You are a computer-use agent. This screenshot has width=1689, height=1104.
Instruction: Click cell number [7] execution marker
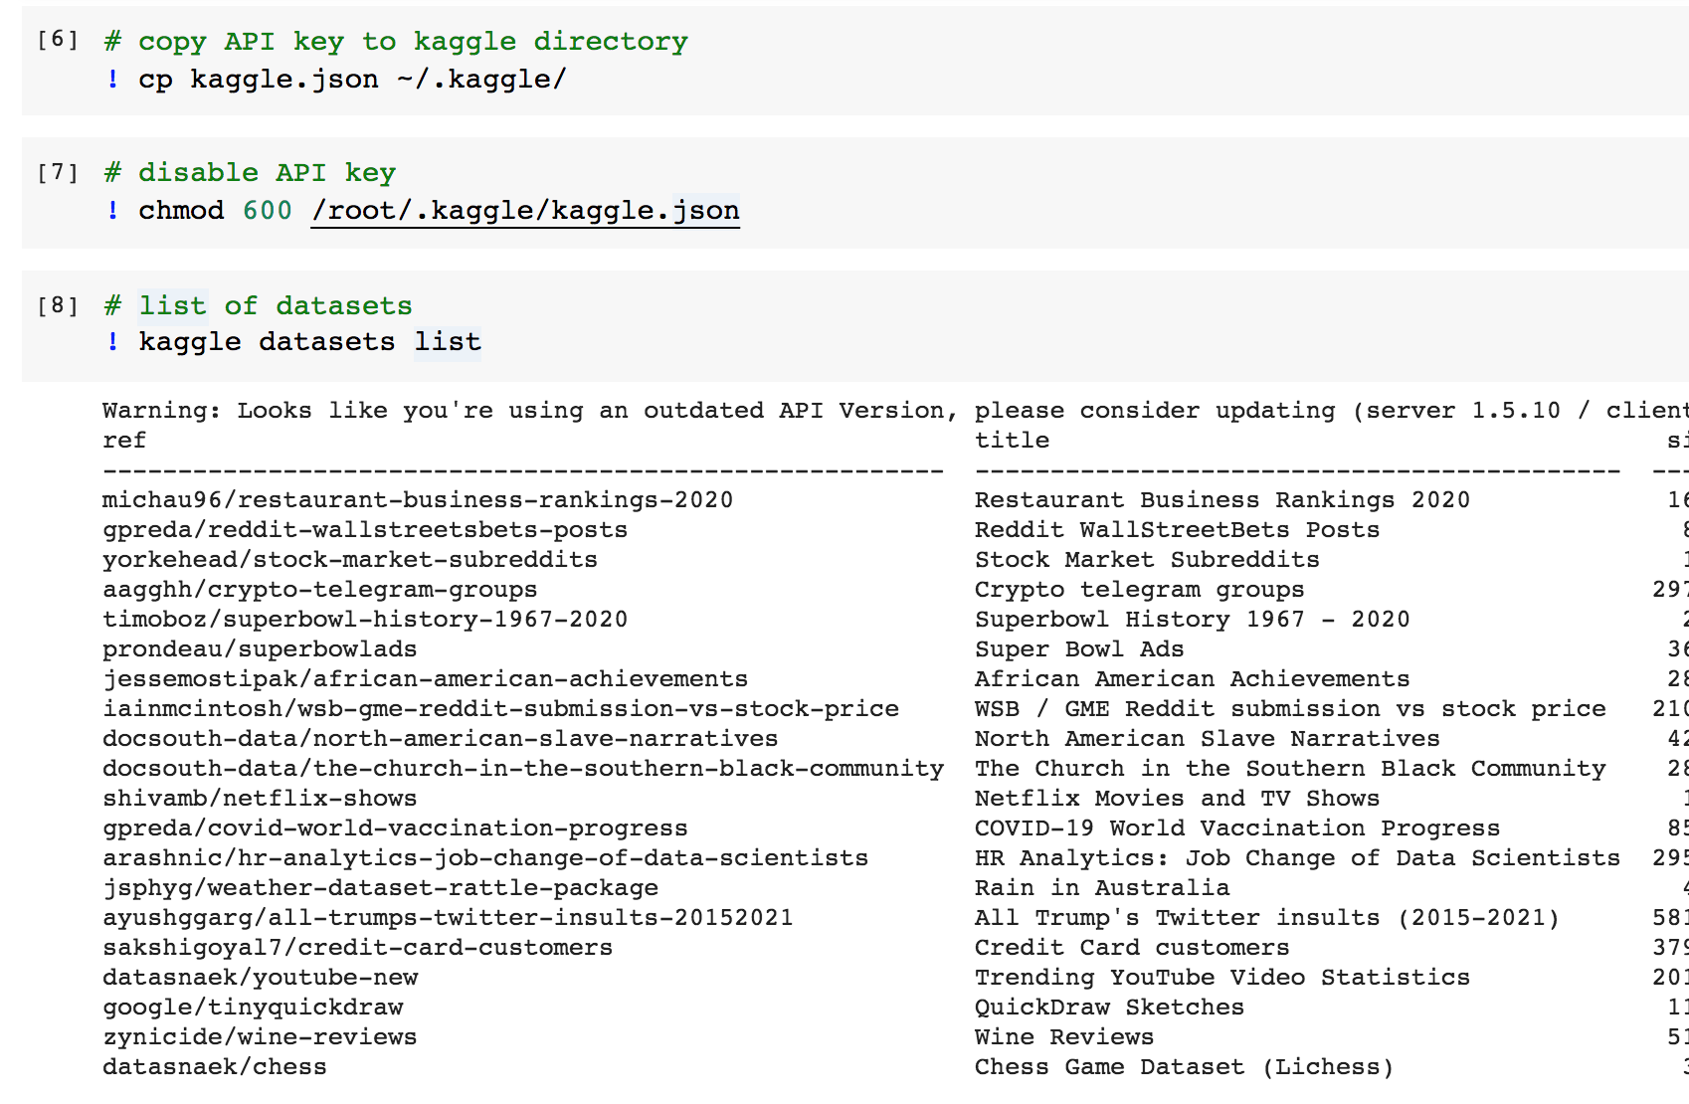pos(58,172)
